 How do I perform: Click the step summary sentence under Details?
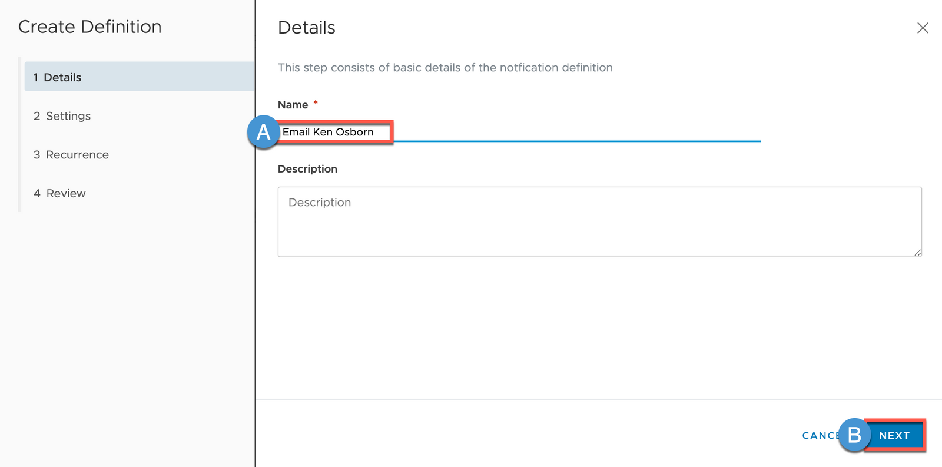coord(445,68)
